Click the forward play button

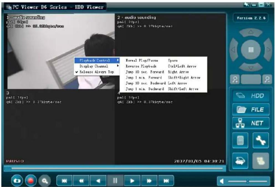coord(132,181)
